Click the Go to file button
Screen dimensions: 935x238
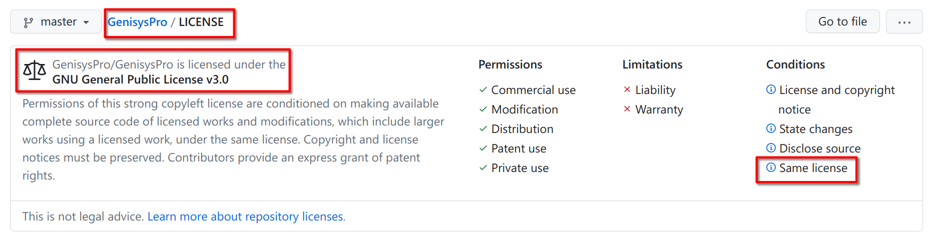842,21
